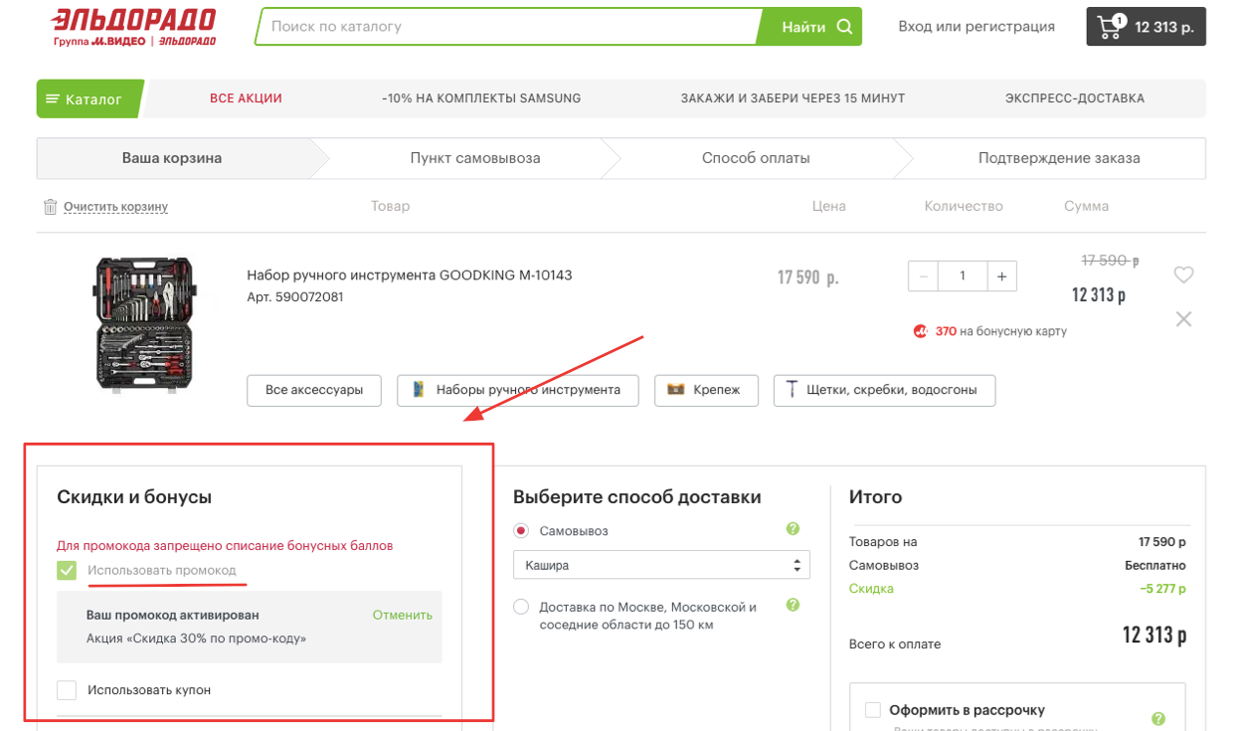1240x731 pixels.
Task: Click the quantity input field
Action: click(962, 276)
